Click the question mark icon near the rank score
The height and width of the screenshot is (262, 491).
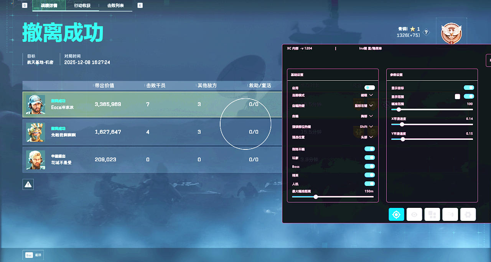[426, 33]
